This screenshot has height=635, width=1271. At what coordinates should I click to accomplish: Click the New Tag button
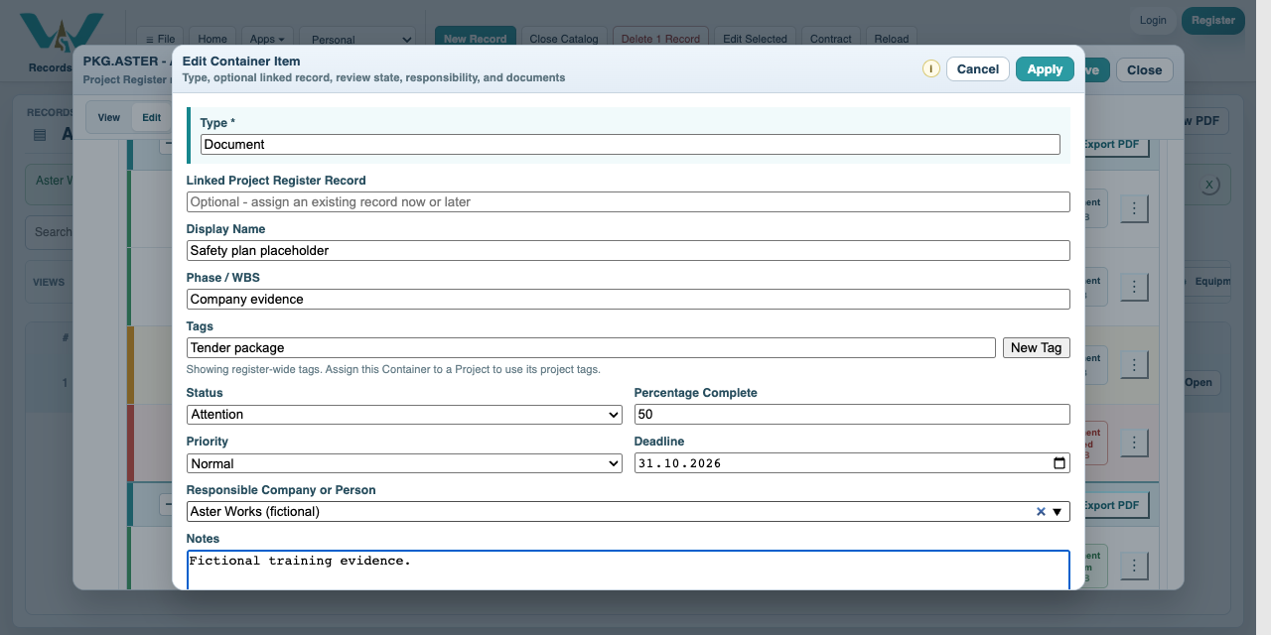coord(1037,347)
